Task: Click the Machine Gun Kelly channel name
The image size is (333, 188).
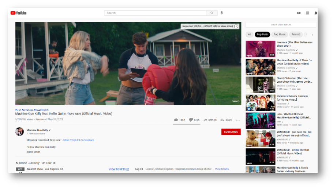Action: (x=37, y=130)
